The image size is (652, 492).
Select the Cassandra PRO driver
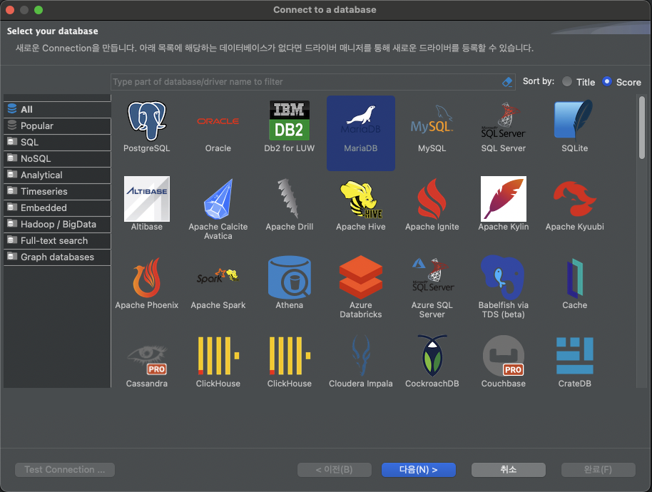pos(146,361)
